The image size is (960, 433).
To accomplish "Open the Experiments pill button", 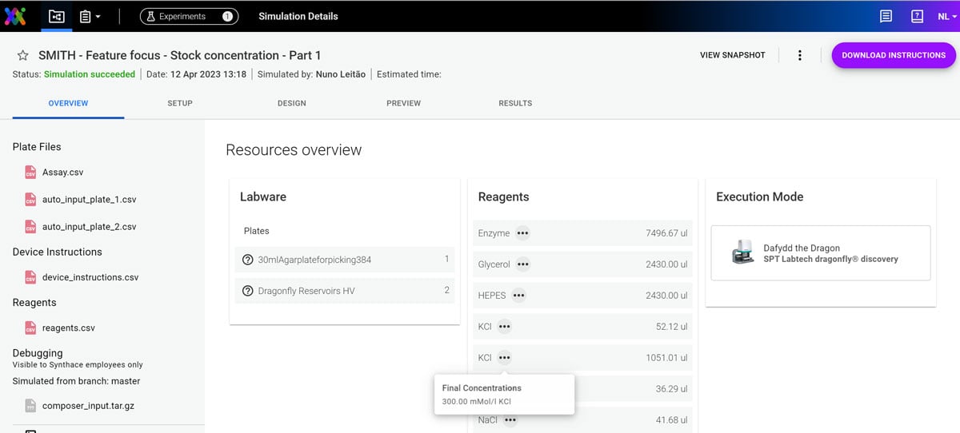I will pos(189,16).
